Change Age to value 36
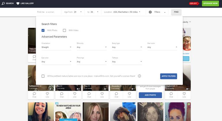Image resolution: width=222 pixels, height=121 pixels. click(95, 12)
